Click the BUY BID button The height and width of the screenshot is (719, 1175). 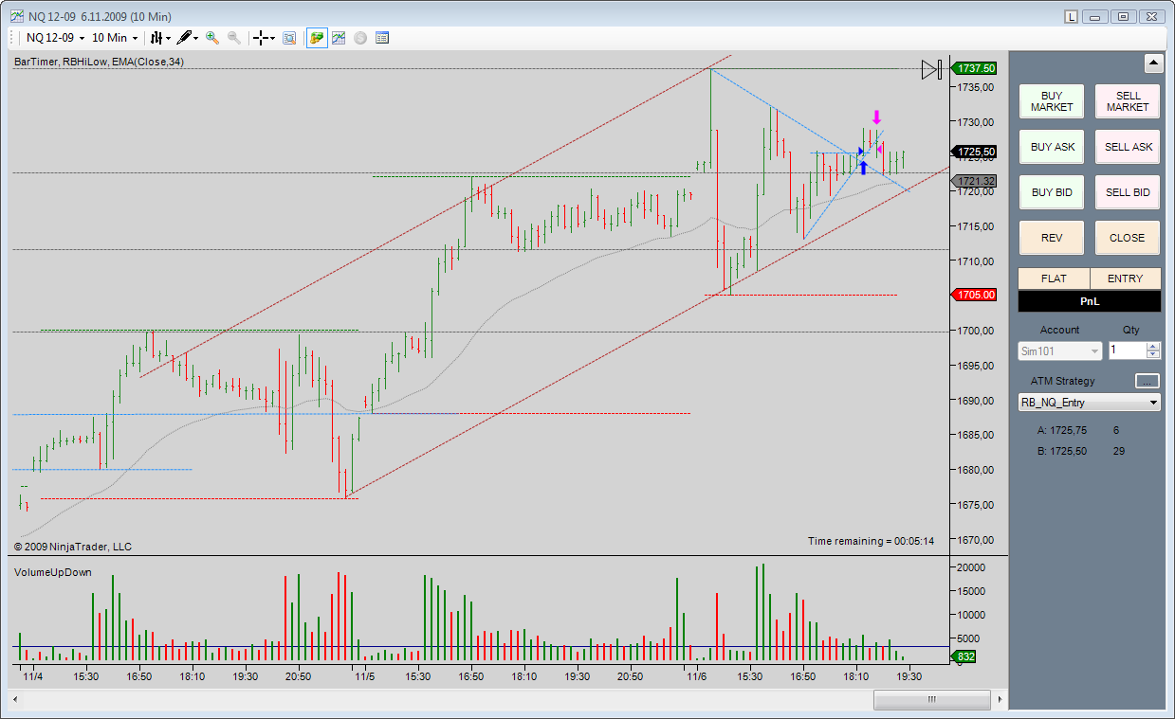1052,192
